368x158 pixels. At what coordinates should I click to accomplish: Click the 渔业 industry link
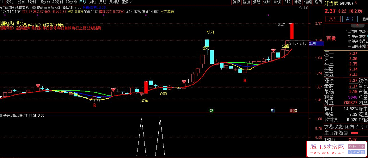click(20, 22)
